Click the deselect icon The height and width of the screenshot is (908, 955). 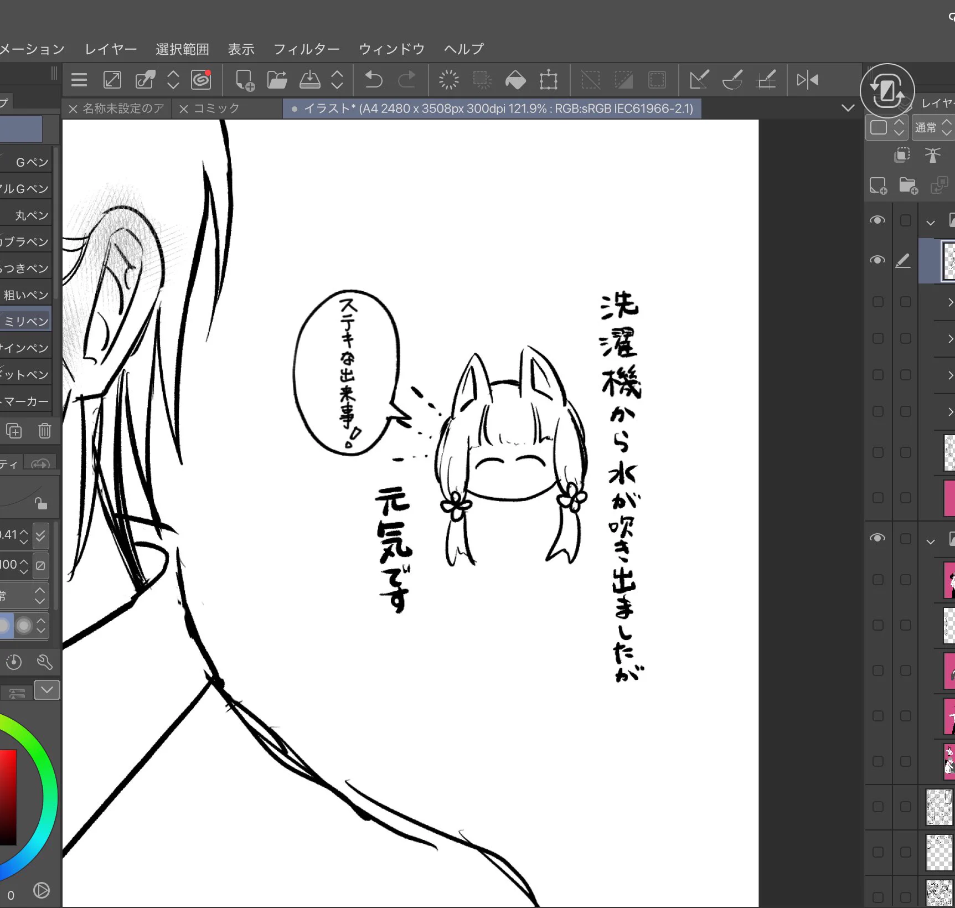[x=591, y=80]
